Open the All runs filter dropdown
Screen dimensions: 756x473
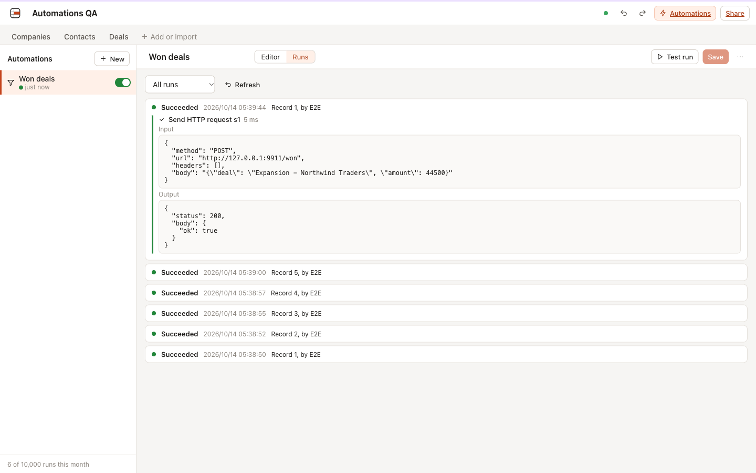180,85
